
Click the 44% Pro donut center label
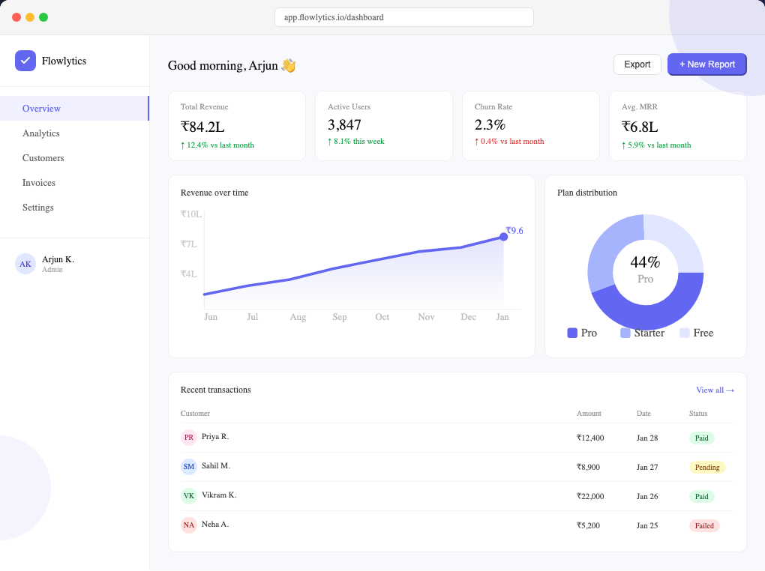[645, 270]
